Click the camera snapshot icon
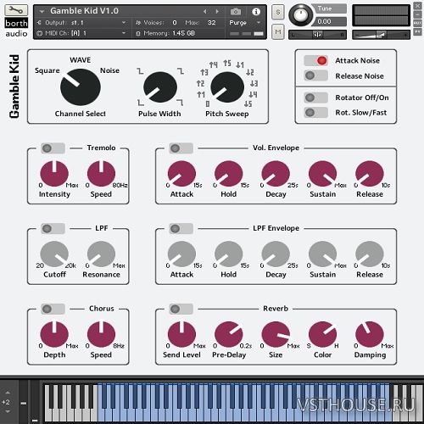Screen dimensions: 424x424 point(236,12)
